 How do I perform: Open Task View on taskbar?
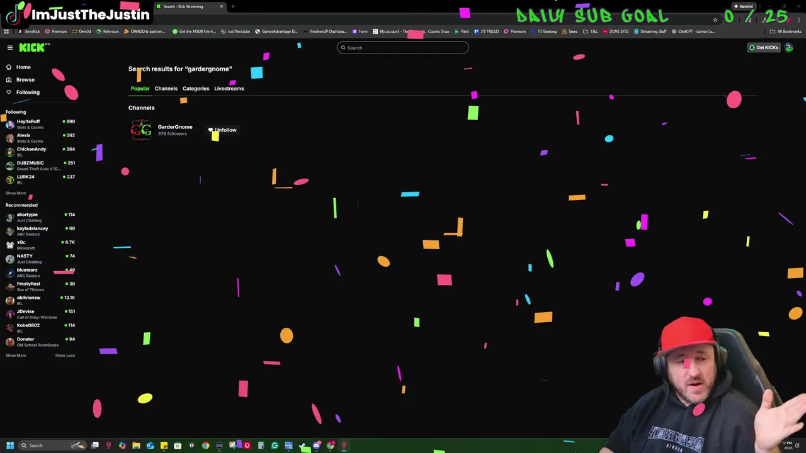[94, 446]
